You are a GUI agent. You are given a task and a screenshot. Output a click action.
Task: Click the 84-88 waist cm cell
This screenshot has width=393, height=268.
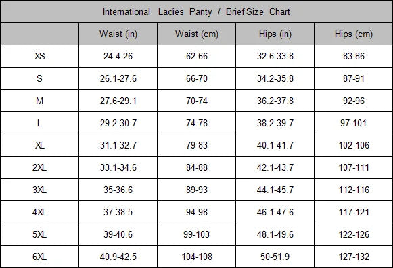pos(196,167)
